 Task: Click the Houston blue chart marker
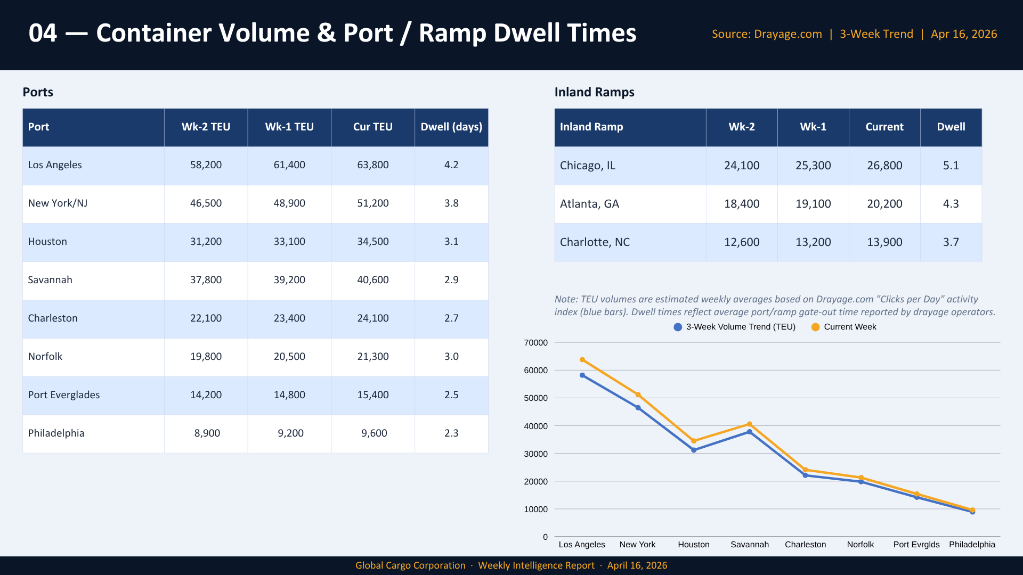[694, 450]
